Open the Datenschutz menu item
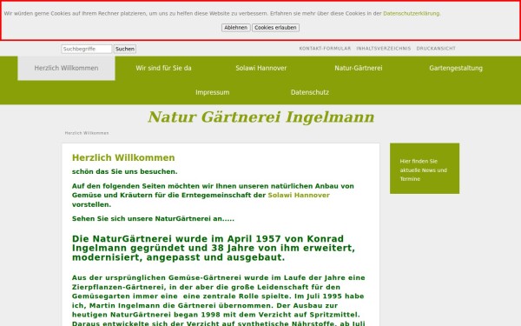This screenshot has width=521, height=326. click(x=310, y=92)
